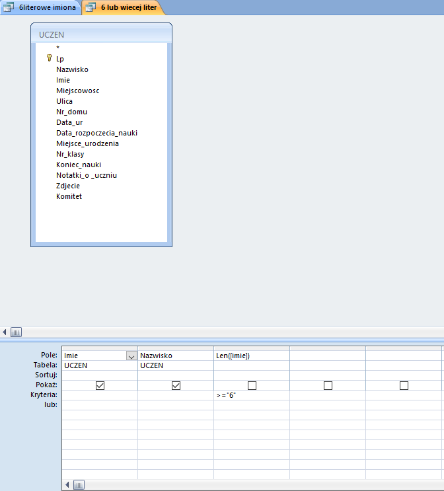Select the 6 lub wiecej liter tab
The height and width of the screenshot is (491, 444).
128,7
